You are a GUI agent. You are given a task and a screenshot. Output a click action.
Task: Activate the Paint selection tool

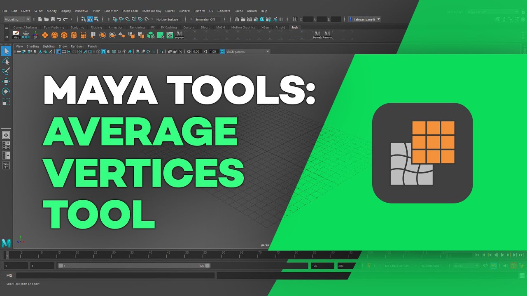6,72
